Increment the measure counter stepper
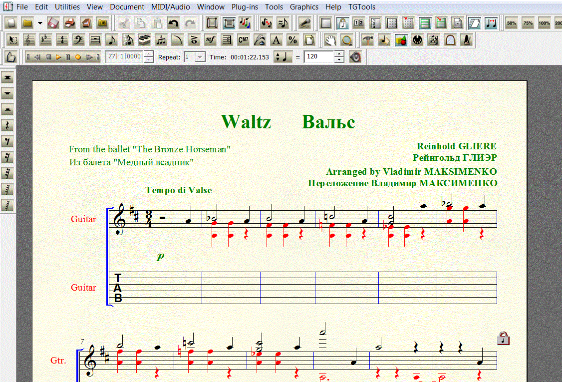562x382 pixels. [x=148, y=54]
